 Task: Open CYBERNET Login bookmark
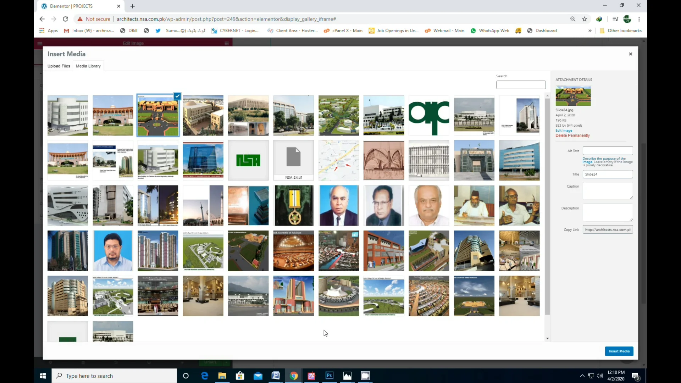235,30
